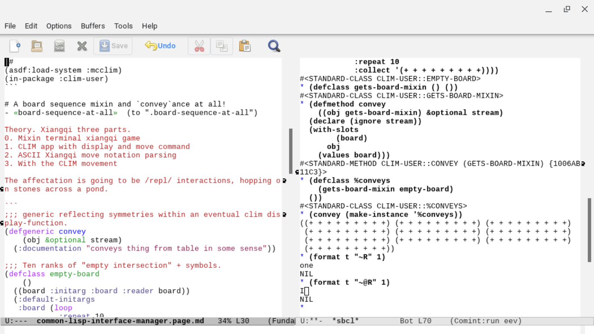Viewport: 594px width, 334px height.
Task: Click (convey (make-instance '%conveys)) in sbcl
Action: click(x=386, y=215)
